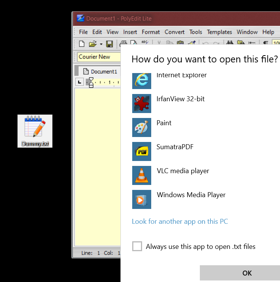Click the 'SumatraPDF' app label
Screen dimensions: 280x282
pyautogui.click(x=175, y=147)
